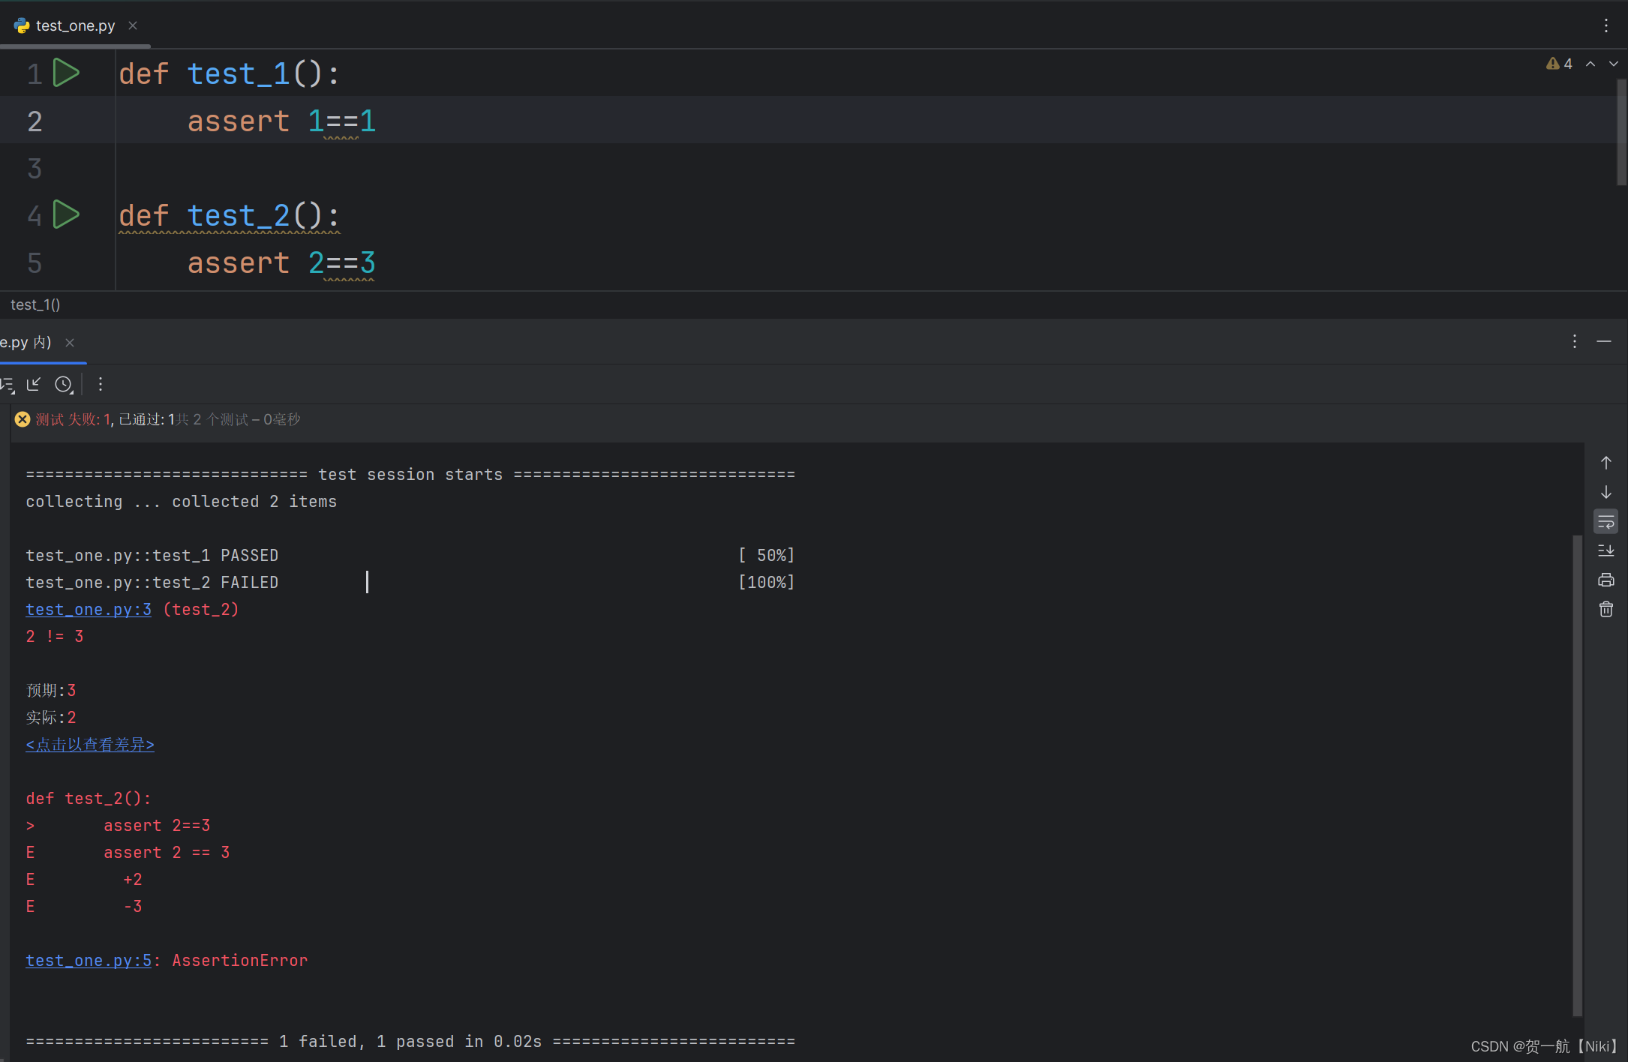
Task: Click scroll to end icon in console
Action: click(1606, 550)
